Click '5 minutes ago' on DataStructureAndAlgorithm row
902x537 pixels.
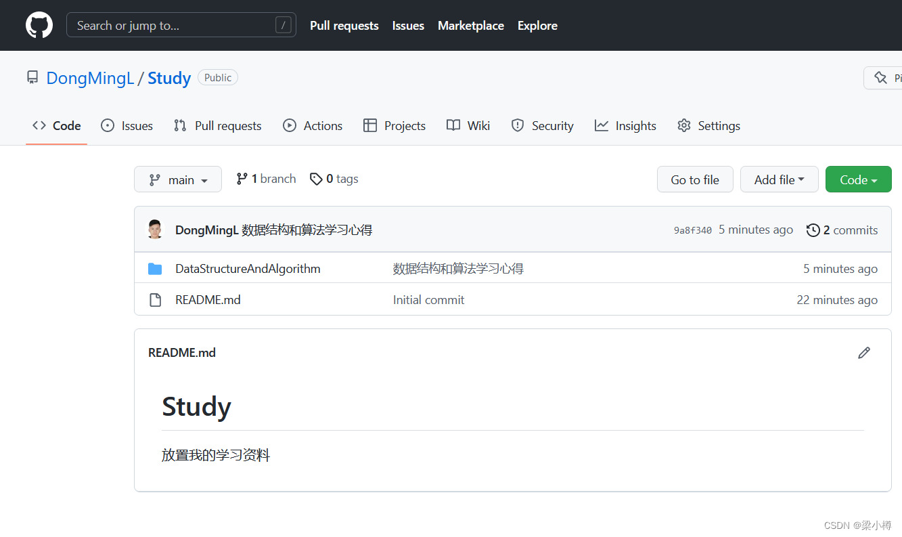pyautogui.click(x=840, y=269)
